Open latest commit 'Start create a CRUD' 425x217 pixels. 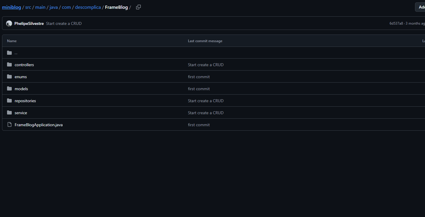[x=64, y=23]
